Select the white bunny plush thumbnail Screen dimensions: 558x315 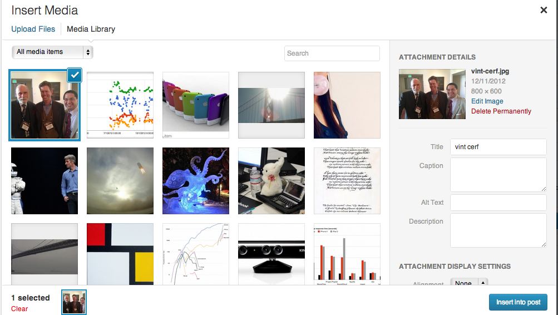click(271, 181)
